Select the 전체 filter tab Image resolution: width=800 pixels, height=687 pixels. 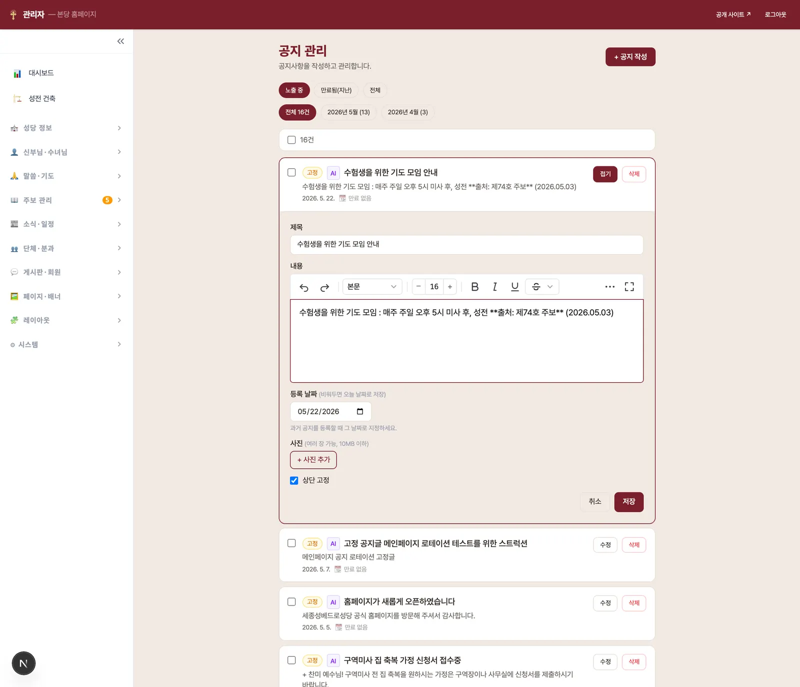(375, 90)
